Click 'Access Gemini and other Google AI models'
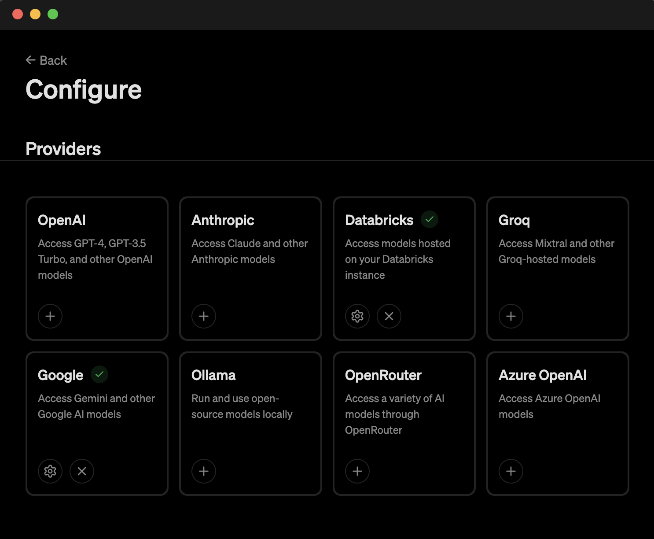 click(96, 406)
